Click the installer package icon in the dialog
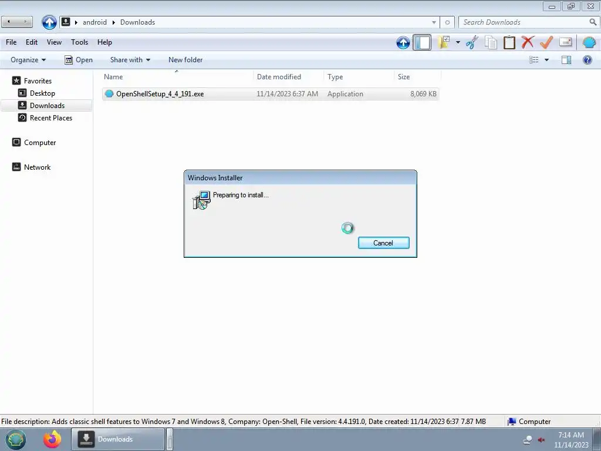601x451 pixels. click(201, 200)
